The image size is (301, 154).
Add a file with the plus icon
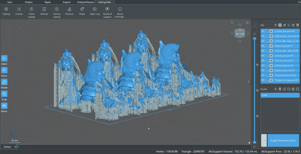tap(275, 25)
